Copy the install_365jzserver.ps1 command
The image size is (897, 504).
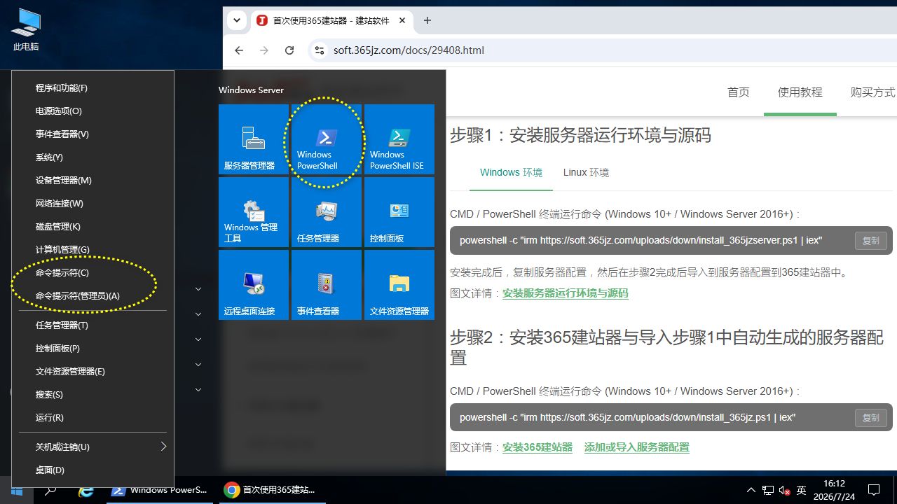(871, 240)
